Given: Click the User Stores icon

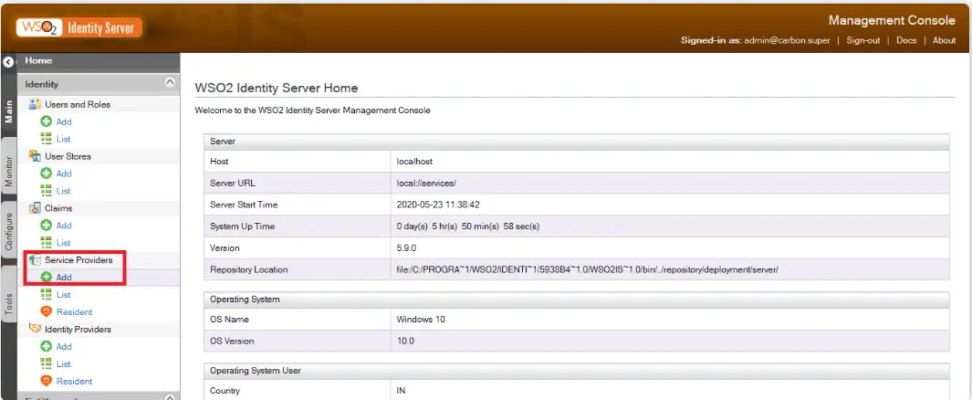Looking at the screenshot, I should [x=35, y=156].
